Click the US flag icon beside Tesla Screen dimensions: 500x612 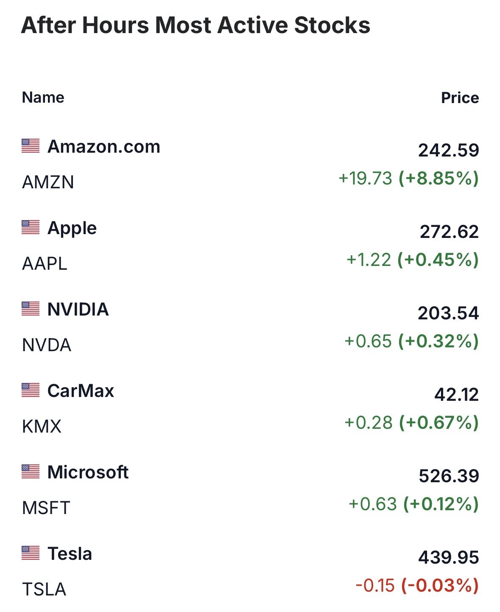31,553
